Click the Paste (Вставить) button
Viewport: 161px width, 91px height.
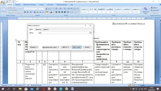pyautogui.click(x=4, y=10)
